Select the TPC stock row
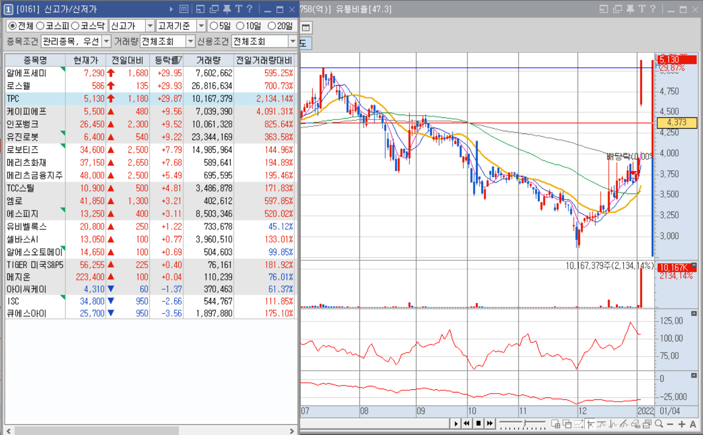Viewport: 703px width, 435px height. click(x=150, y=99)
